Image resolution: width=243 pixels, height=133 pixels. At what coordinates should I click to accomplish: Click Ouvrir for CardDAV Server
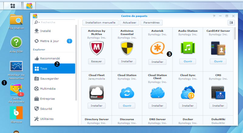(218, 61)
